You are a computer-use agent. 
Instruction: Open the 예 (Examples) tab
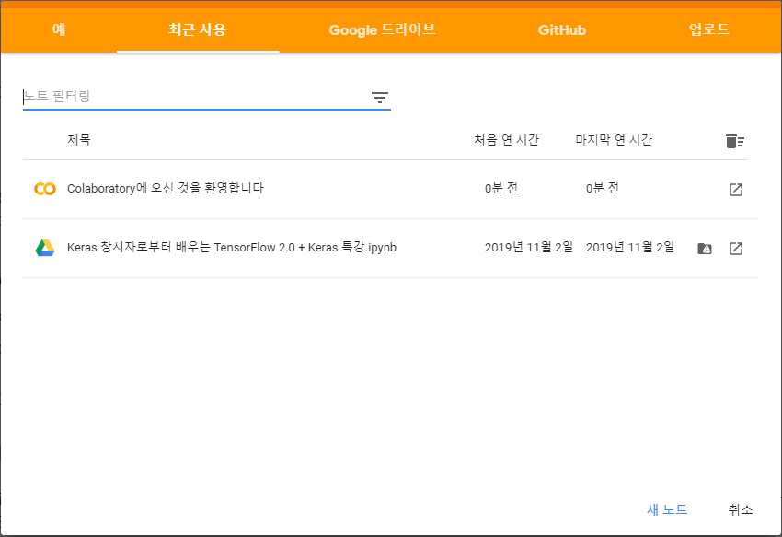(x=59, y=29)
